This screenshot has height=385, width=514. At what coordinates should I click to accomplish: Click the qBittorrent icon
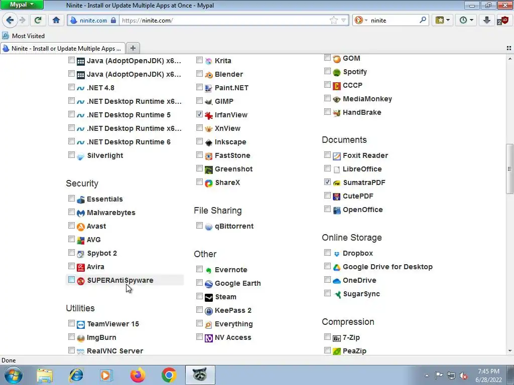point(208,227)
